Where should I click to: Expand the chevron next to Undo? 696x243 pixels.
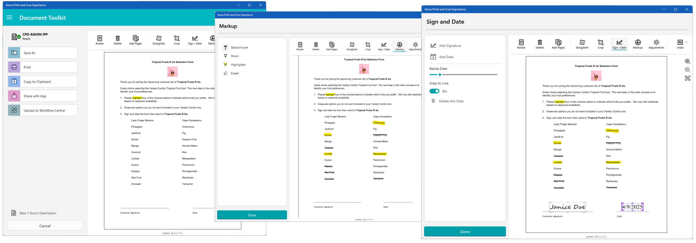coord(686,42)
